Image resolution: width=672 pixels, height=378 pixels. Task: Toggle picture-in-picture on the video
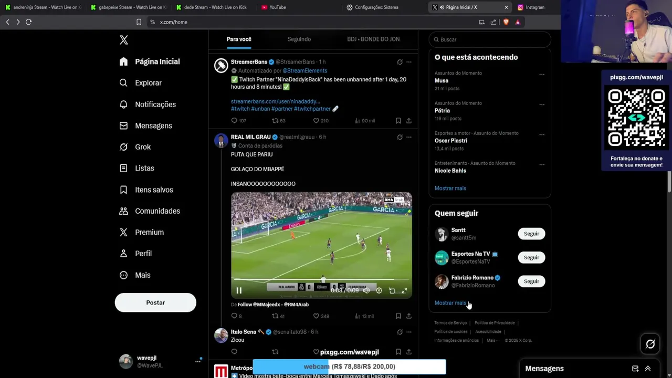(x=392, y=290)
